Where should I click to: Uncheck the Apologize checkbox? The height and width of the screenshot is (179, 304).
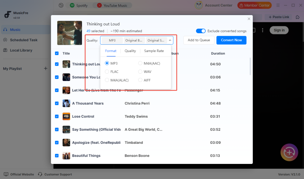[x=57, y=143]
